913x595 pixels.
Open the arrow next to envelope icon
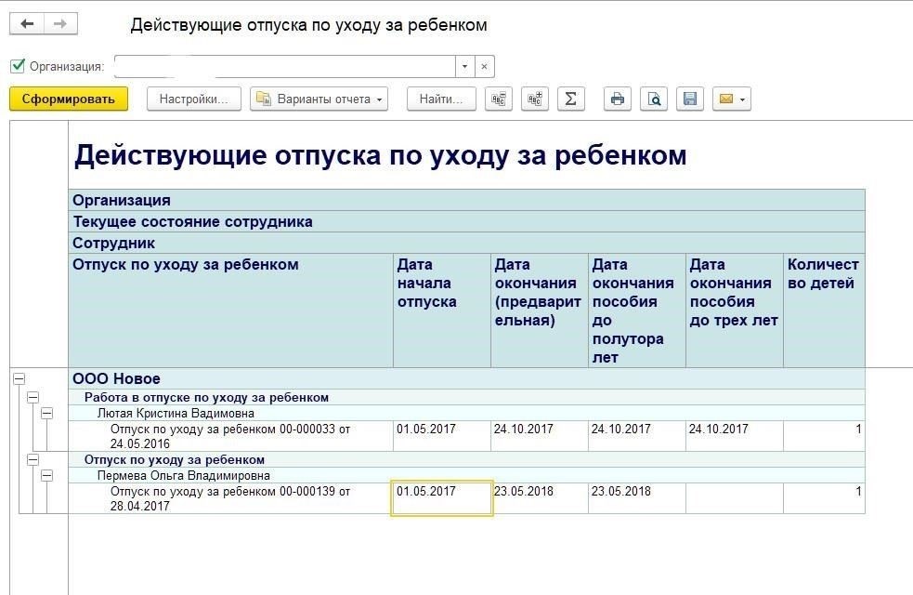(742, 99)
